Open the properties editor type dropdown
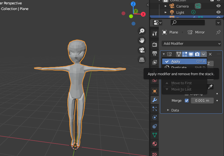The height and width of the screenshot is (156, 224). pyautogui.click(x=157, y=23)
